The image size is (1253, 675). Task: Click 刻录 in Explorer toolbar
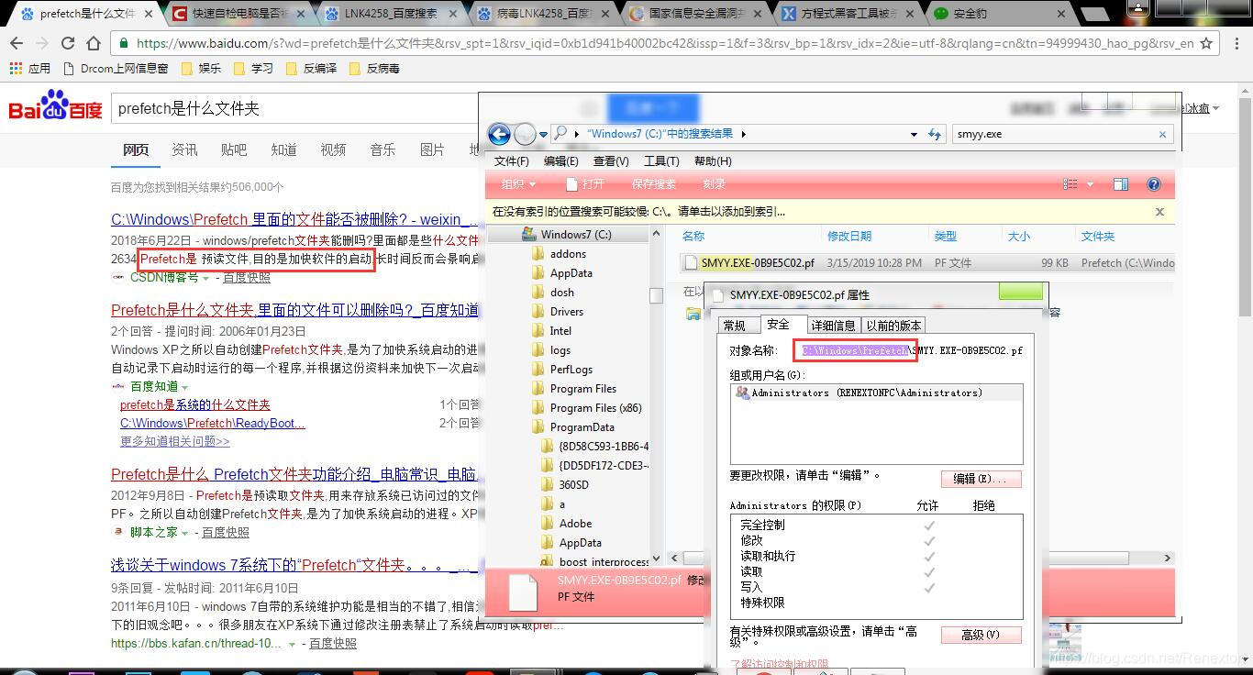click(x=715, y=183)
